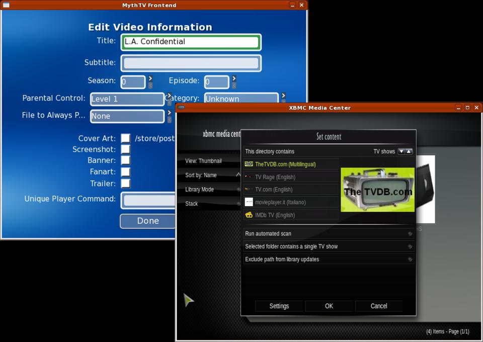Select movieplayer.it scraper icon
The height and width of the screenshot is (342, 483).
point(249,202)
